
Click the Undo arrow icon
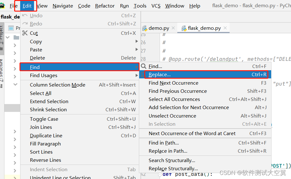tap(25, 15)
